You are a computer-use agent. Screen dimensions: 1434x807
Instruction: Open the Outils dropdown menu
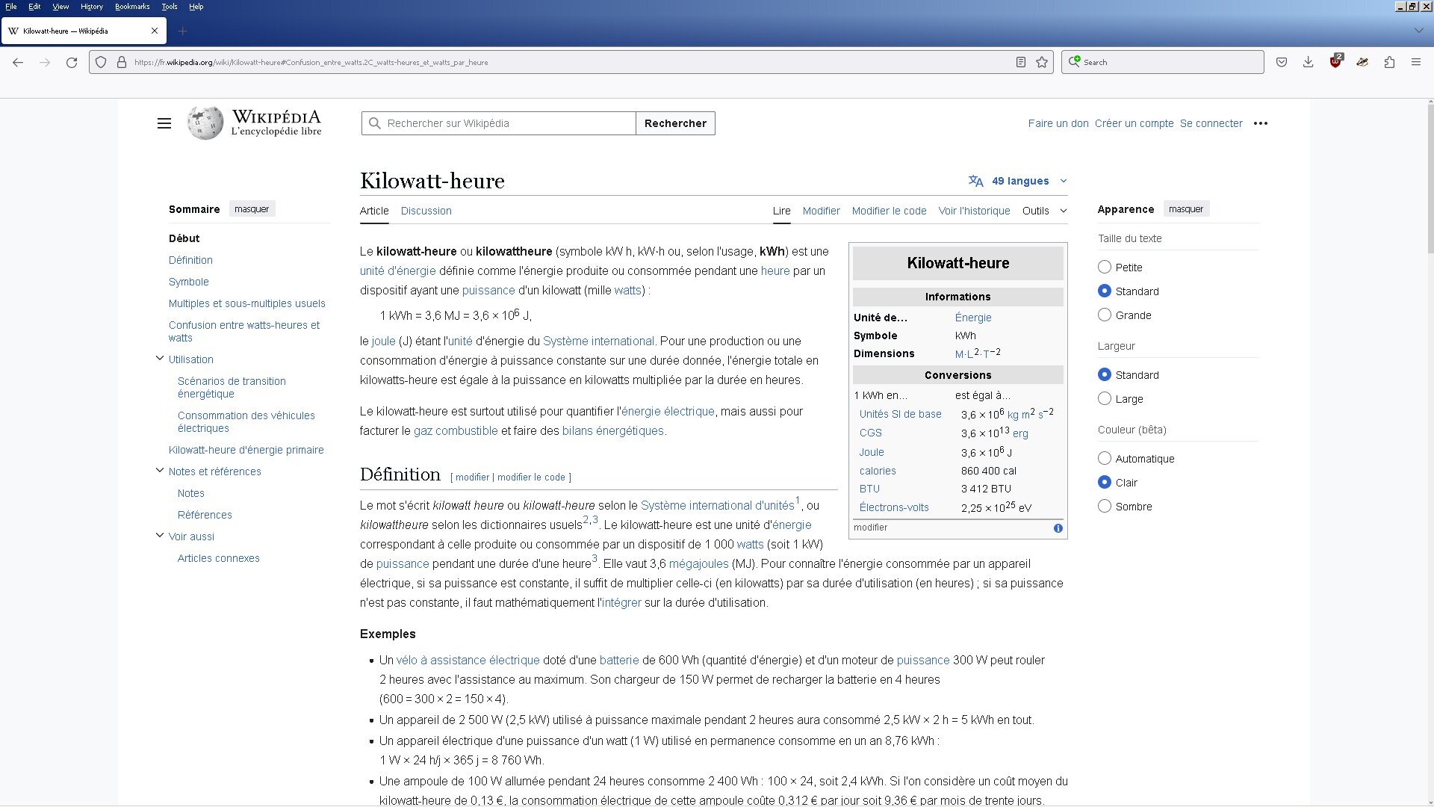pos(1044,211)
